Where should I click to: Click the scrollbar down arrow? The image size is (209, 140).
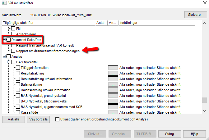click(x=204, y=111)
